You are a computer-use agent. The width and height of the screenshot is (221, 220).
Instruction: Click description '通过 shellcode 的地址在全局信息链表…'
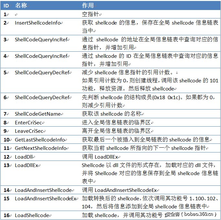(x=150, y=43)
